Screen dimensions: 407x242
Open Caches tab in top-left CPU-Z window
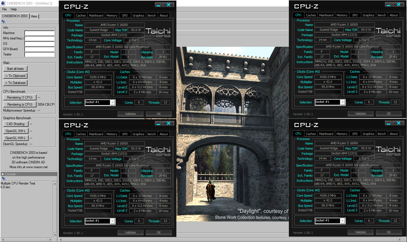tap(81, 15)
